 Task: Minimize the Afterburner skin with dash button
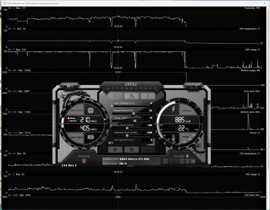tap(191, 86)
